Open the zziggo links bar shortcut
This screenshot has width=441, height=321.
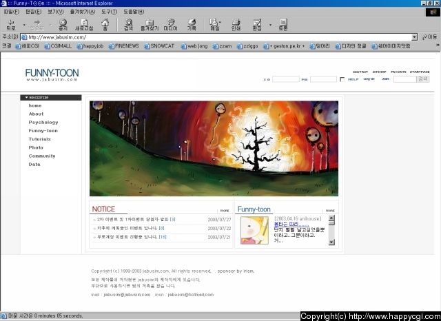pos(247,46)
